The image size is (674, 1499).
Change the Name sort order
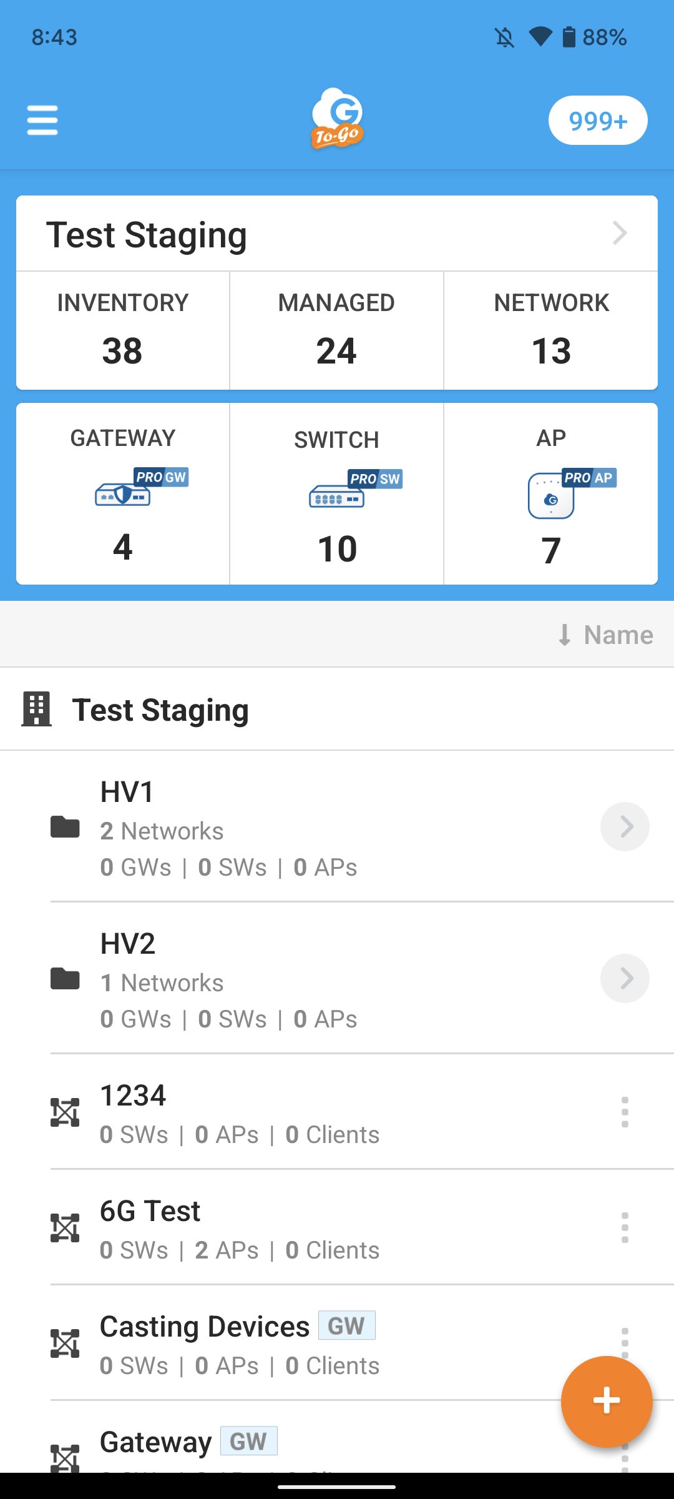pyautogui.click(x=605, y=635)
